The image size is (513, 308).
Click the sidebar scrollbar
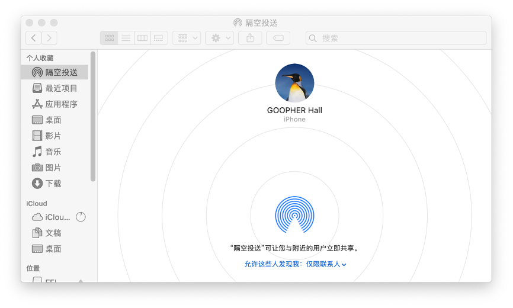pos(93,116)
